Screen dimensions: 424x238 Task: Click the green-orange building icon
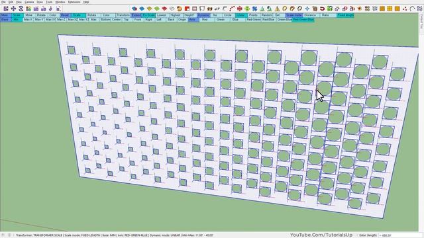(x=28, y=9)
